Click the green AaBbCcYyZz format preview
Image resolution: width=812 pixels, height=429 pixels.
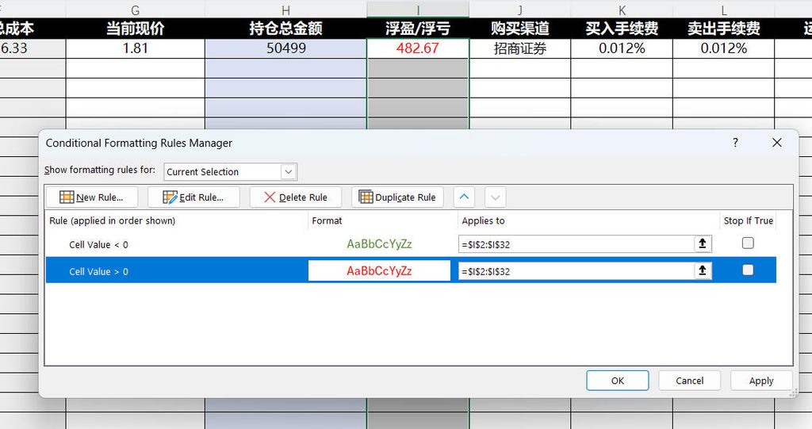coord(379,244)
